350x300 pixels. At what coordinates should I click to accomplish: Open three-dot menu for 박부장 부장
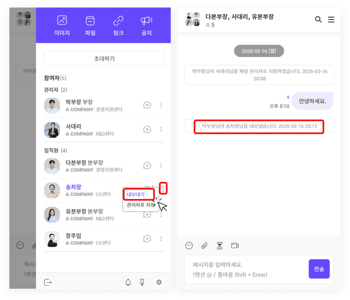click(161, 105)
